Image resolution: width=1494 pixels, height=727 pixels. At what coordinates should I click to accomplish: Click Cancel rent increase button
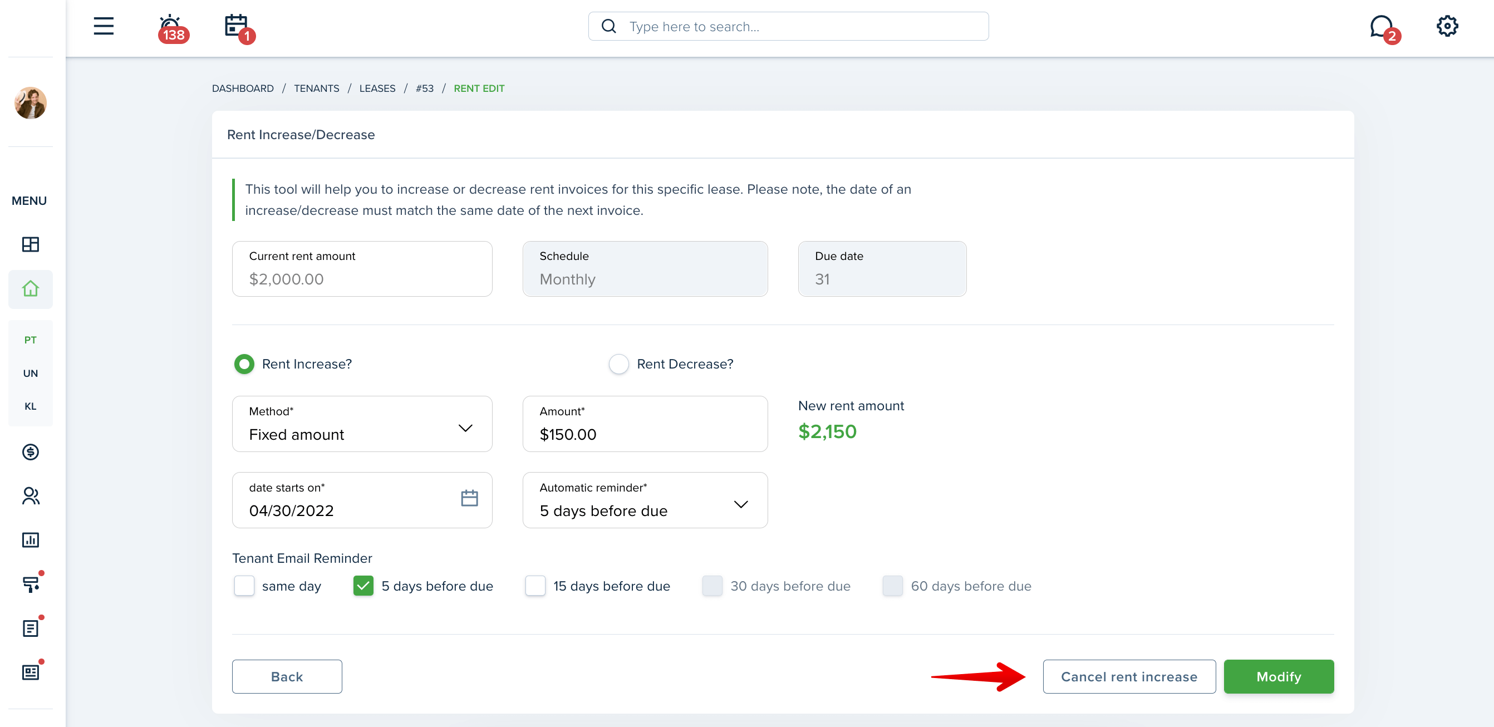pos(1129,676)
